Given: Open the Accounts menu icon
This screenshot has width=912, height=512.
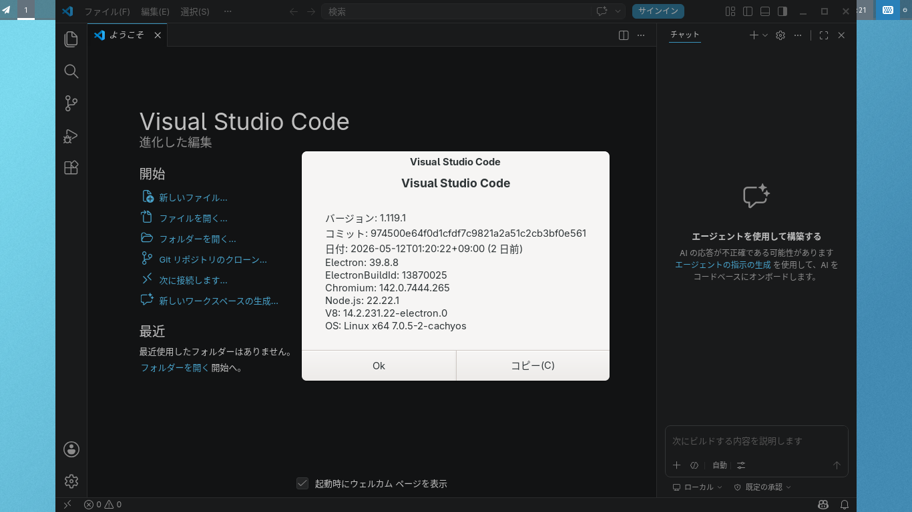Looking at the screenshot, I should 71,449.
